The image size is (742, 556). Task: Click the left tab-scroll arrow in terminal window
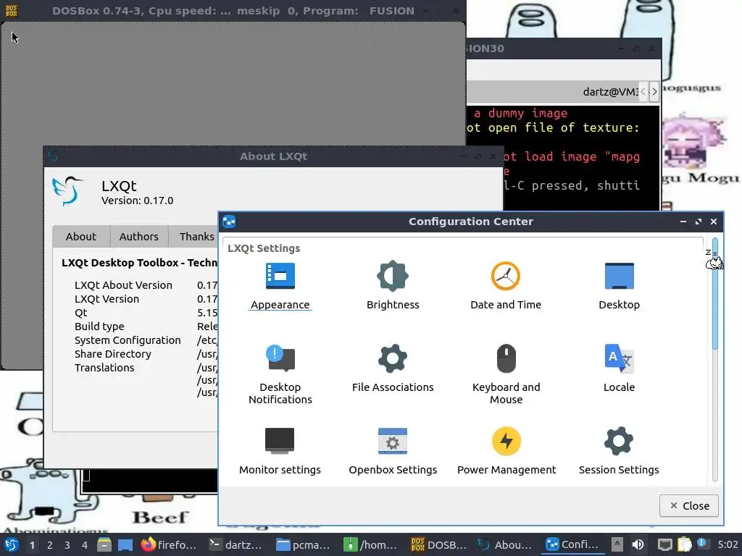pyautogui.click(x=643, y=92)
